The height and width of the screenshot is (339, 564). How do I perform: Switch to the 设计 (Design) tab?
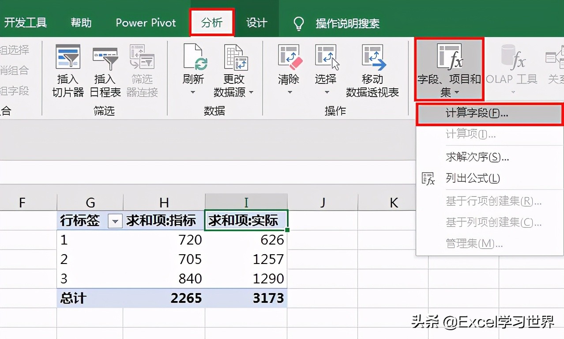(257, 23)
